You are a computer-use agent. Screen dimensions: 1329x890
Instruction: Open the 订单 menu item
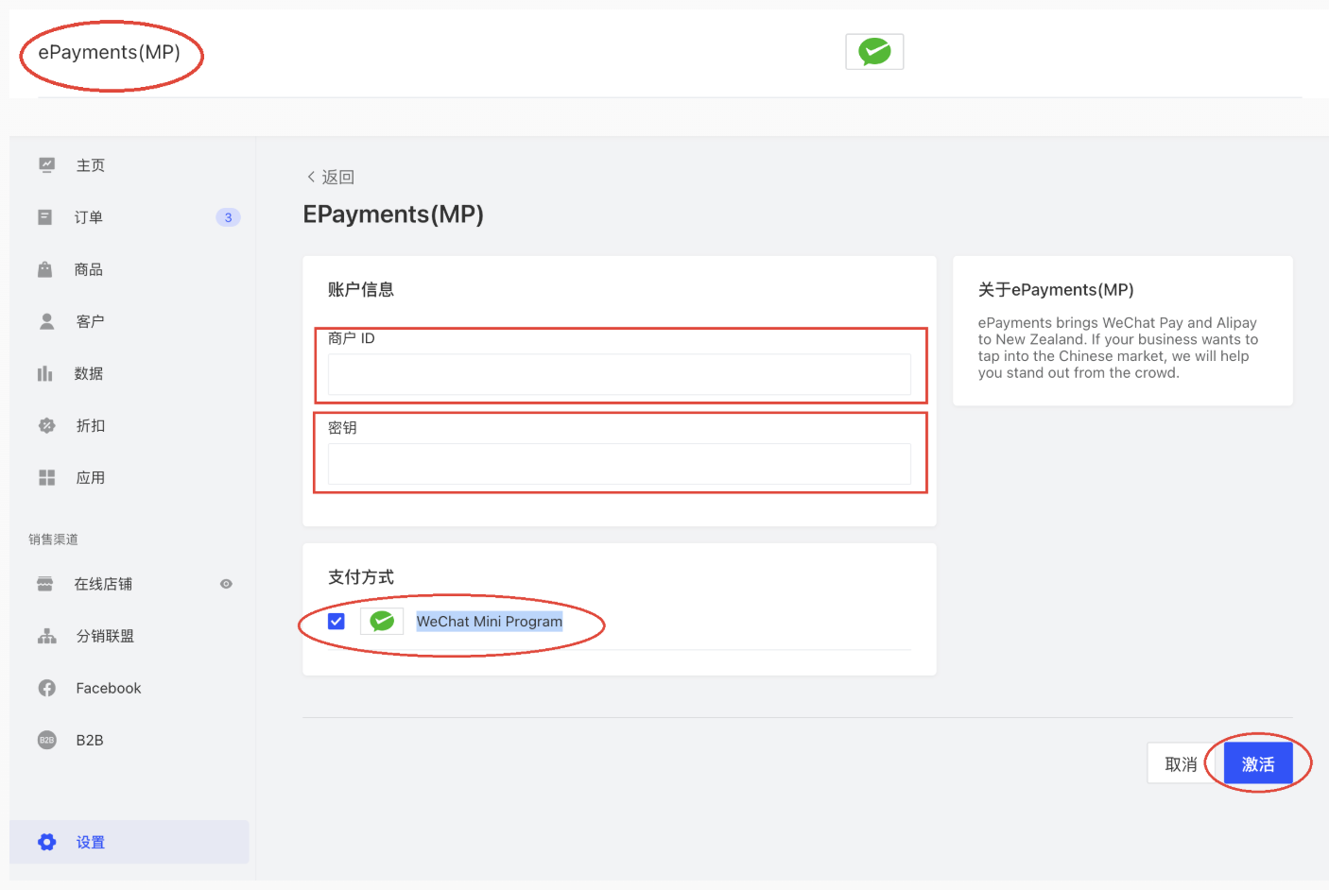pos(89,217)
